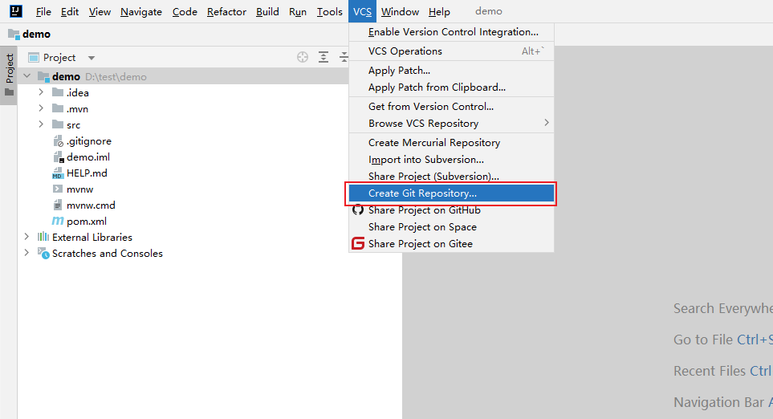Click the GitHub icon in VCS menu
Viewport: 773px width, 419px height.
tap(358, 210)
